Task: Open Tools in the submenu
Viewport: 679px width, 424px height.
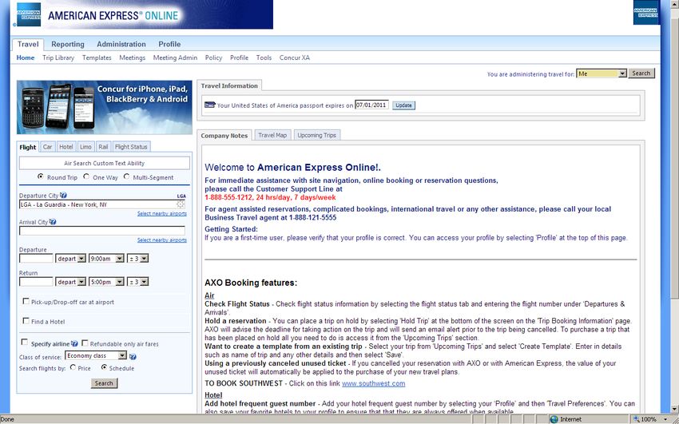Action: [x=264, y=57]
